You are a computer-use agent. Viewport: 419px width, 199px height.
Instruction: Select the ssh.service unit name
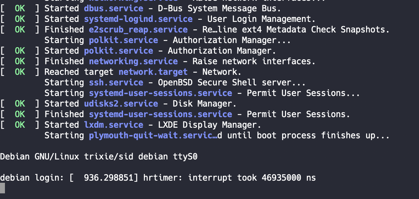pyautogui.click(x=116, y=83)
